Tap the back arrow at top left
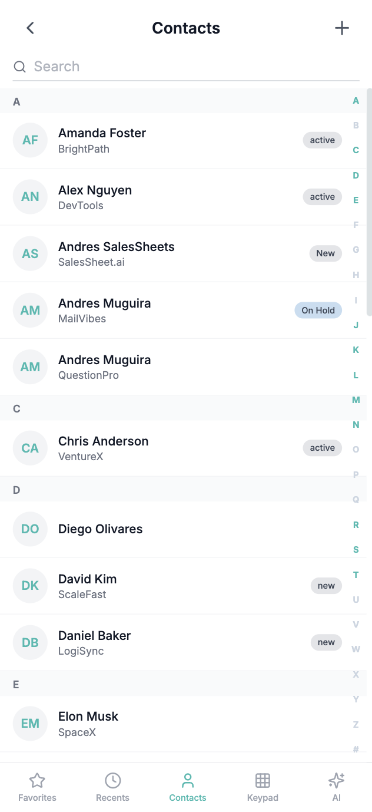This screenshot has height=812, width=372. pyautogui.click(x=30, y=28)
